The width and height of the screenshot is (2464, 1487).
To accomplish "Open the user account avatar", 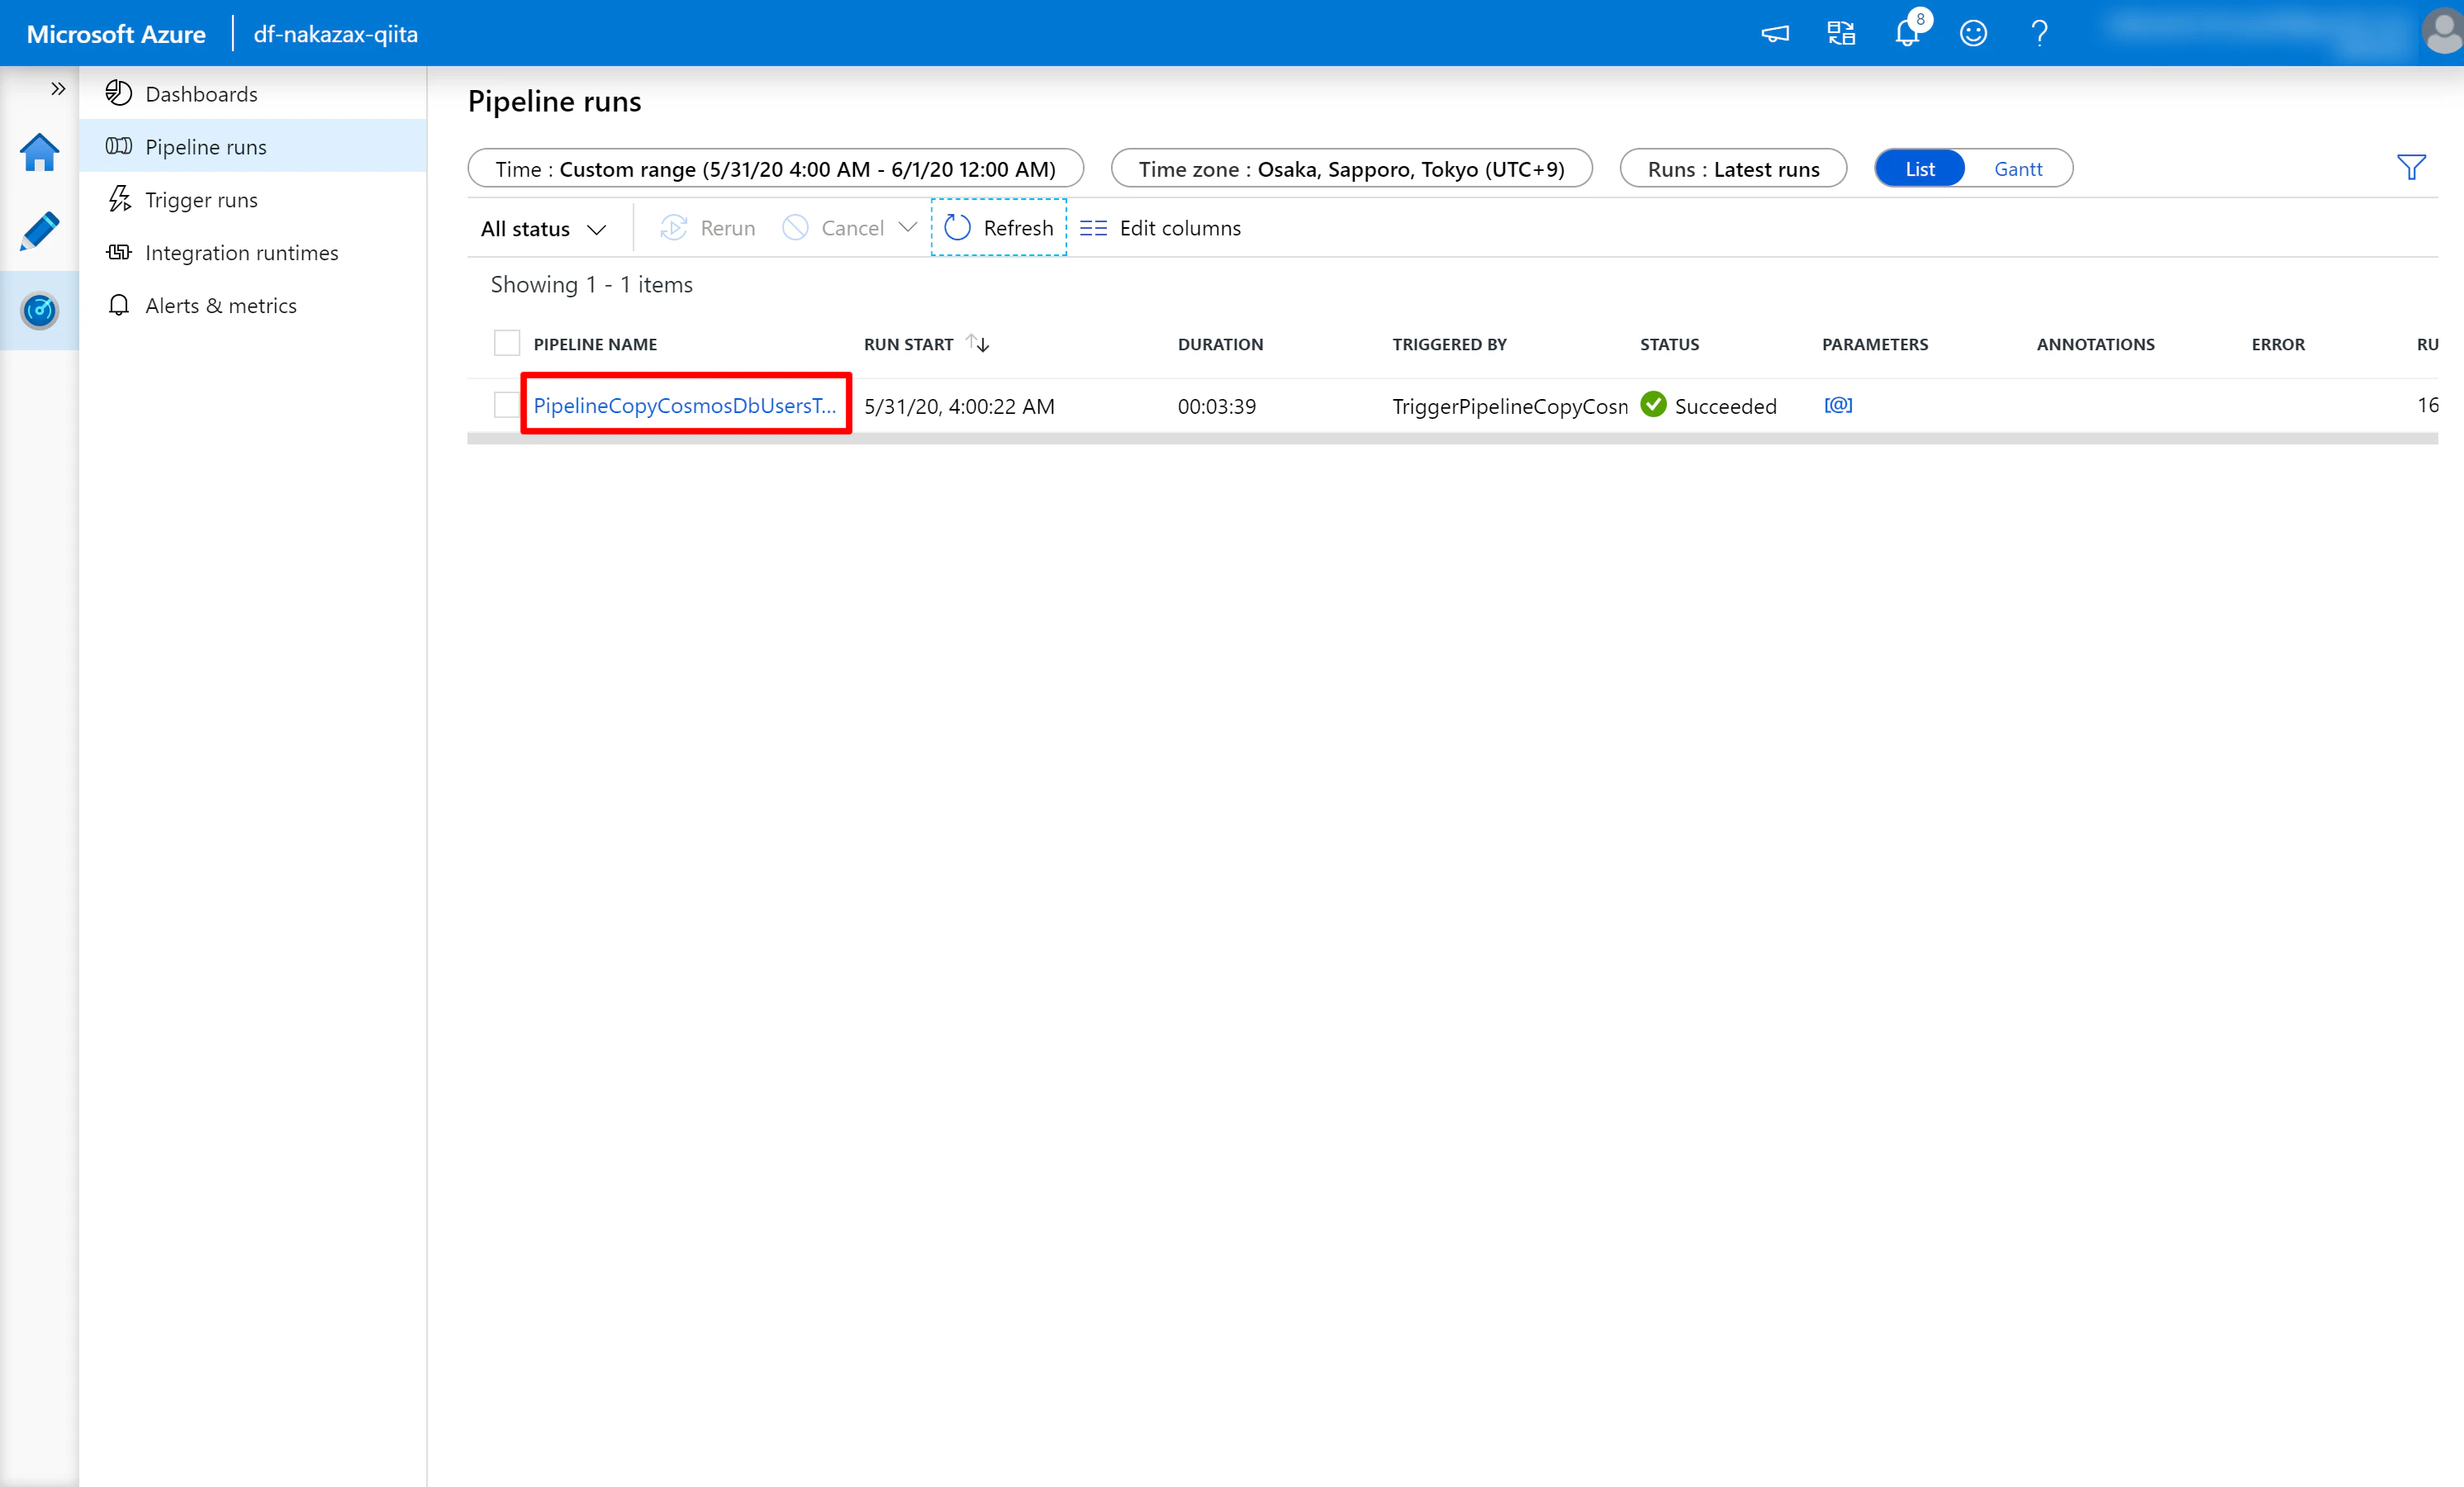I will click(2443, 33).
